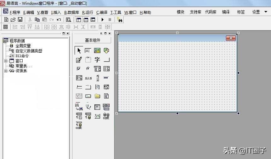Click the 模块 button

click(x=180, y=12)
